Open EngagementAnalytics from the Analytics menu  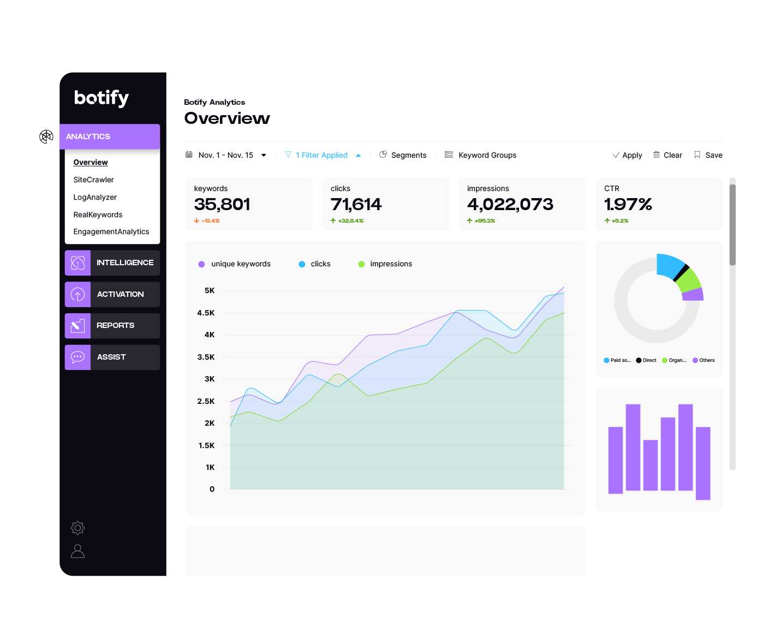111,231
